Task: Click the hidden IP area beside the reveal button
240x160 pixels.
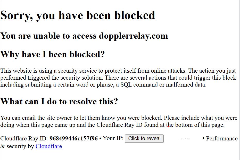Action: pyautogui.click(x=183, y=139)
